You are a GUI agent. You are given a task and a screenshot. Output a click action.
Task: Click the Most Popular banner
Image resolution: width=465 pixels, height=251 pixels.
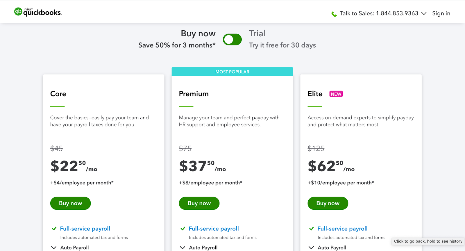click(x=232, y=72)
